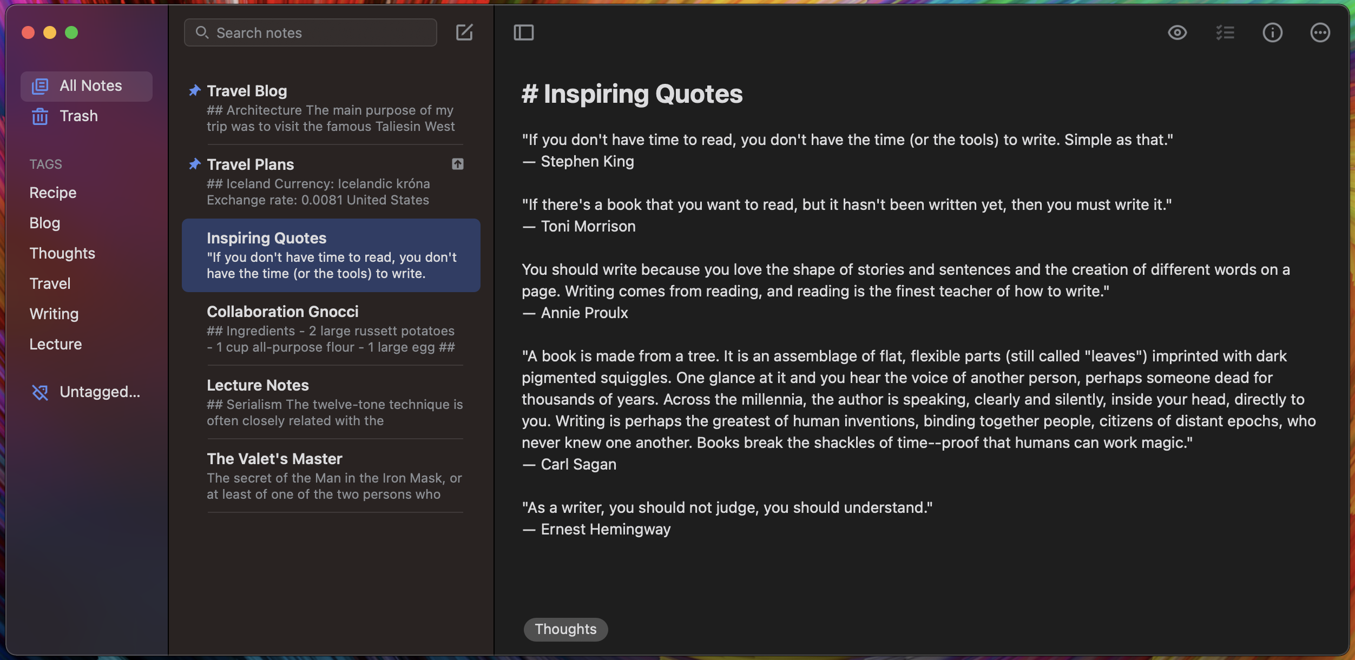Toggle the sidebar panel icon
Screen dimensions: 1355x660
pos(523,32)
